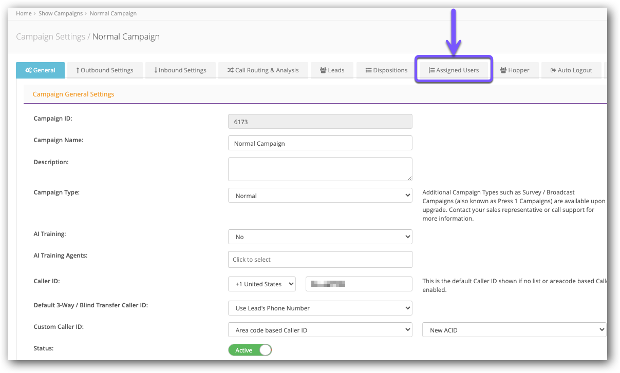Open the General tab with gears icon
The width and height of the screenshot is (620, 373).
41,70
